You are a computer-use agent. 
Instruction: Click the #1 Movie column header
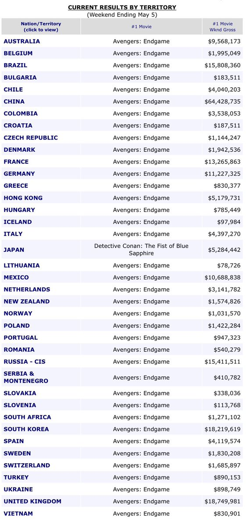pos(141,27)
